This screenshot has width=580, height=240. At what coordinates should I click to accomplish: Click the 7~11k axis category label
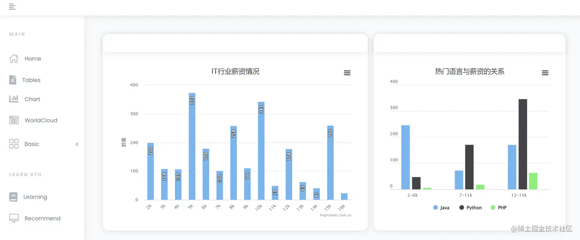pyautogui.click(x=466, y=195)
